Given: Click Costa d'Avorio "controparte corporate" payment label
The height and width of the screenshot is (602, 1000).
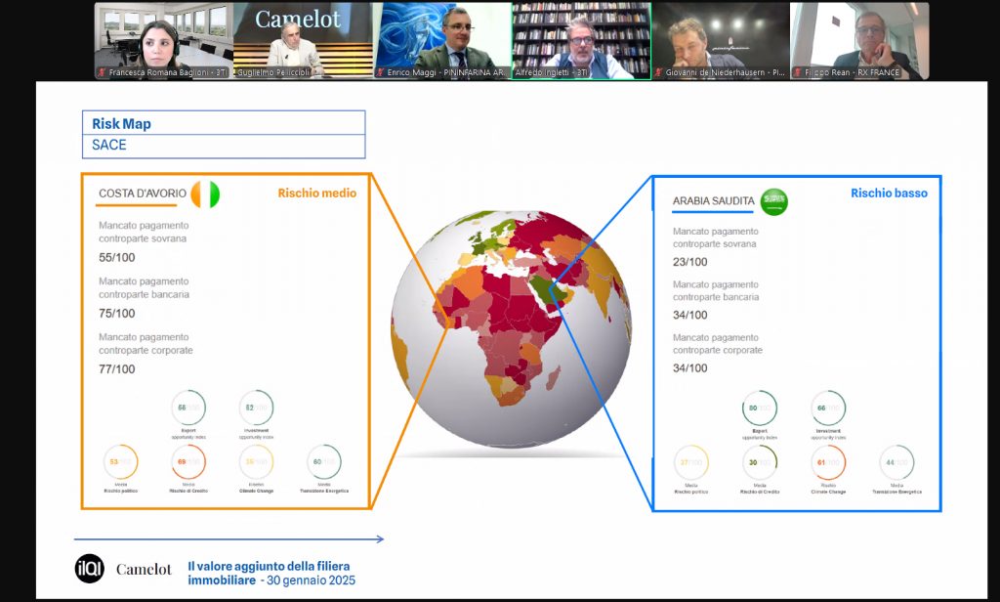Looking at the screenshot, I should pyautogui.click(x=146, y=343).
